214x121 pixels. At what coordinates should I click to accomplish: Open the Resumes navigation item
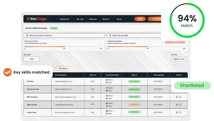93,19
